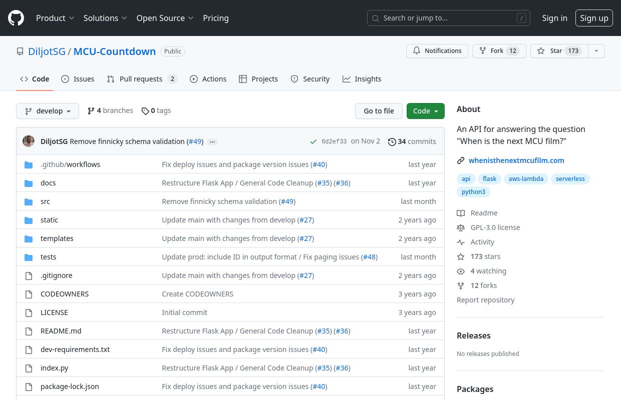Switch to the Code tab
This screenshot has width=621, height=400.
point(35,79)
